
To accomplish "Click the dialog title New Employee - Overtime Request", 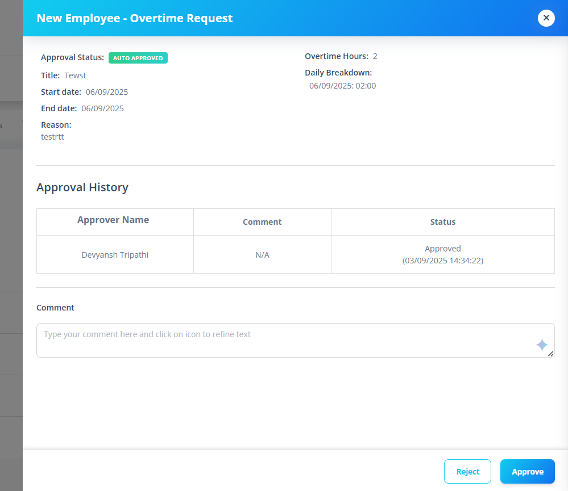I will tap(134, 18).
